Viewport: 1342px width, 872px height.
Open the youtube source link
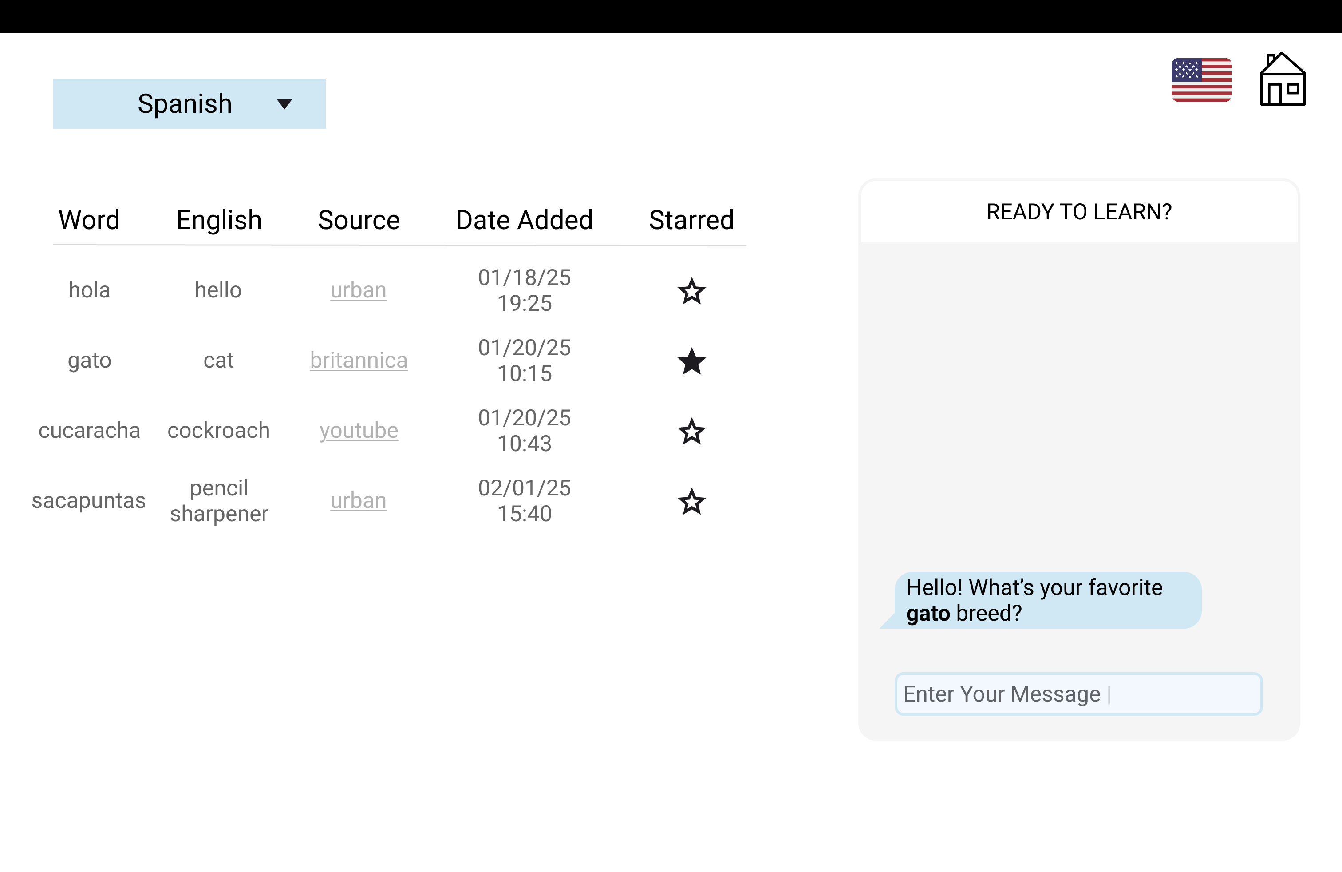359,431
